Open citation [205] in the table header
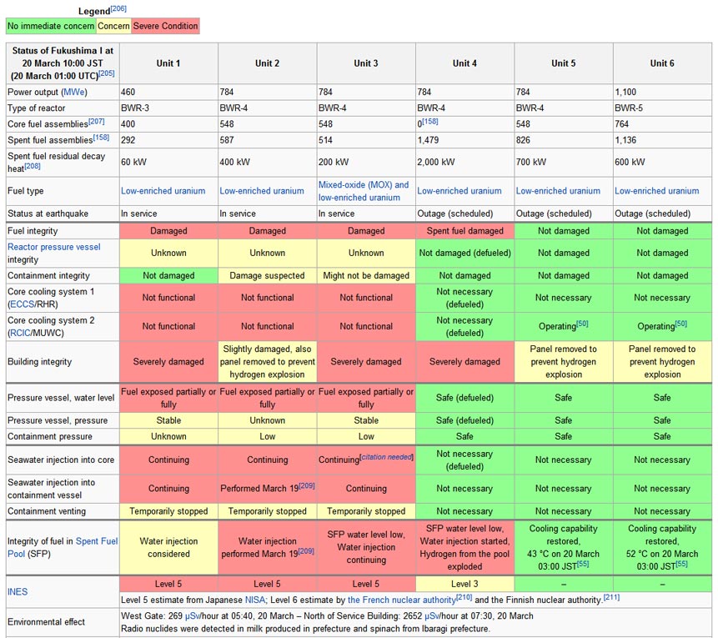 coord(107,73)
